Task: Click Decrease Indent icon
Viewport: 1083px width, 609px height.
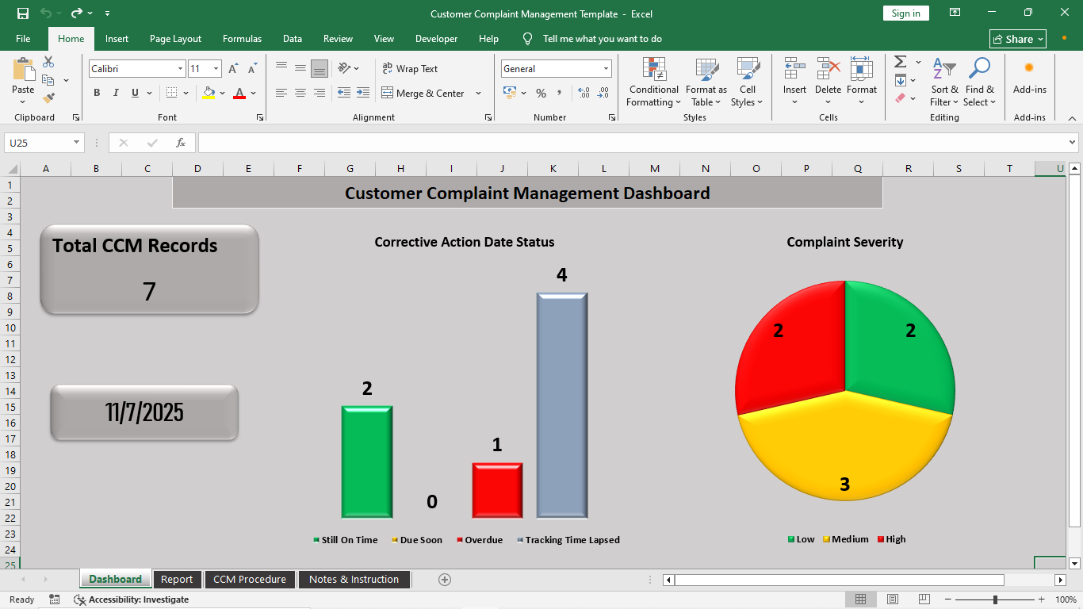Action: (x=344, y=93)
